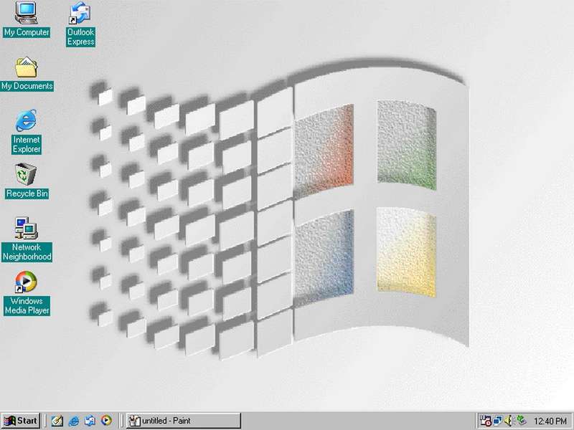Launch Internet Explorer from Quick Launch
The width and height of the screenshot is (574, 430).
coord(74,421)
